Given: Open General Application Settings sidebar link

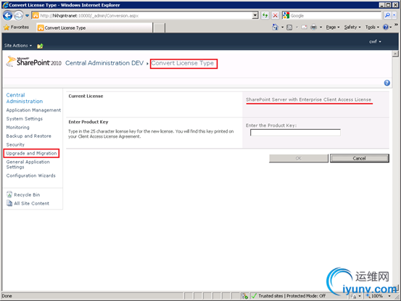Looking at the screenshot, I should point(28,165).
